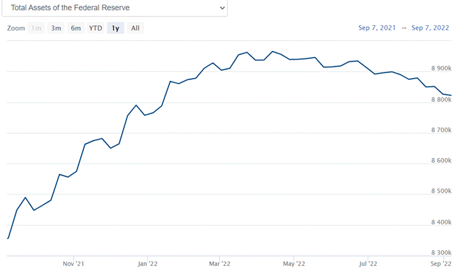The image size is (456, 274).
Task: Click the Mar '22 axis label
Action: tap(220, 264)
